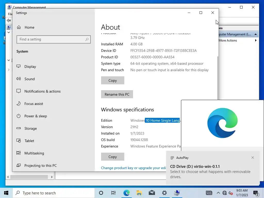This screenshot has width=264, height=198.
Task: Click the Projecting to this PC icon
Action: (x=19, y=165)
